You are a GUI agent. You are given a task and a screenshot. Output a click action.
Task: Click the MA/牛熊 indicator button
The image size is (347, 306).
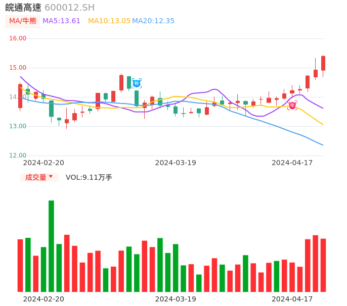(23, 21)
